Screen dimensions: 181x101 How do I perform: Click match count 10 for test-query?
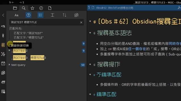coord(83,65)
